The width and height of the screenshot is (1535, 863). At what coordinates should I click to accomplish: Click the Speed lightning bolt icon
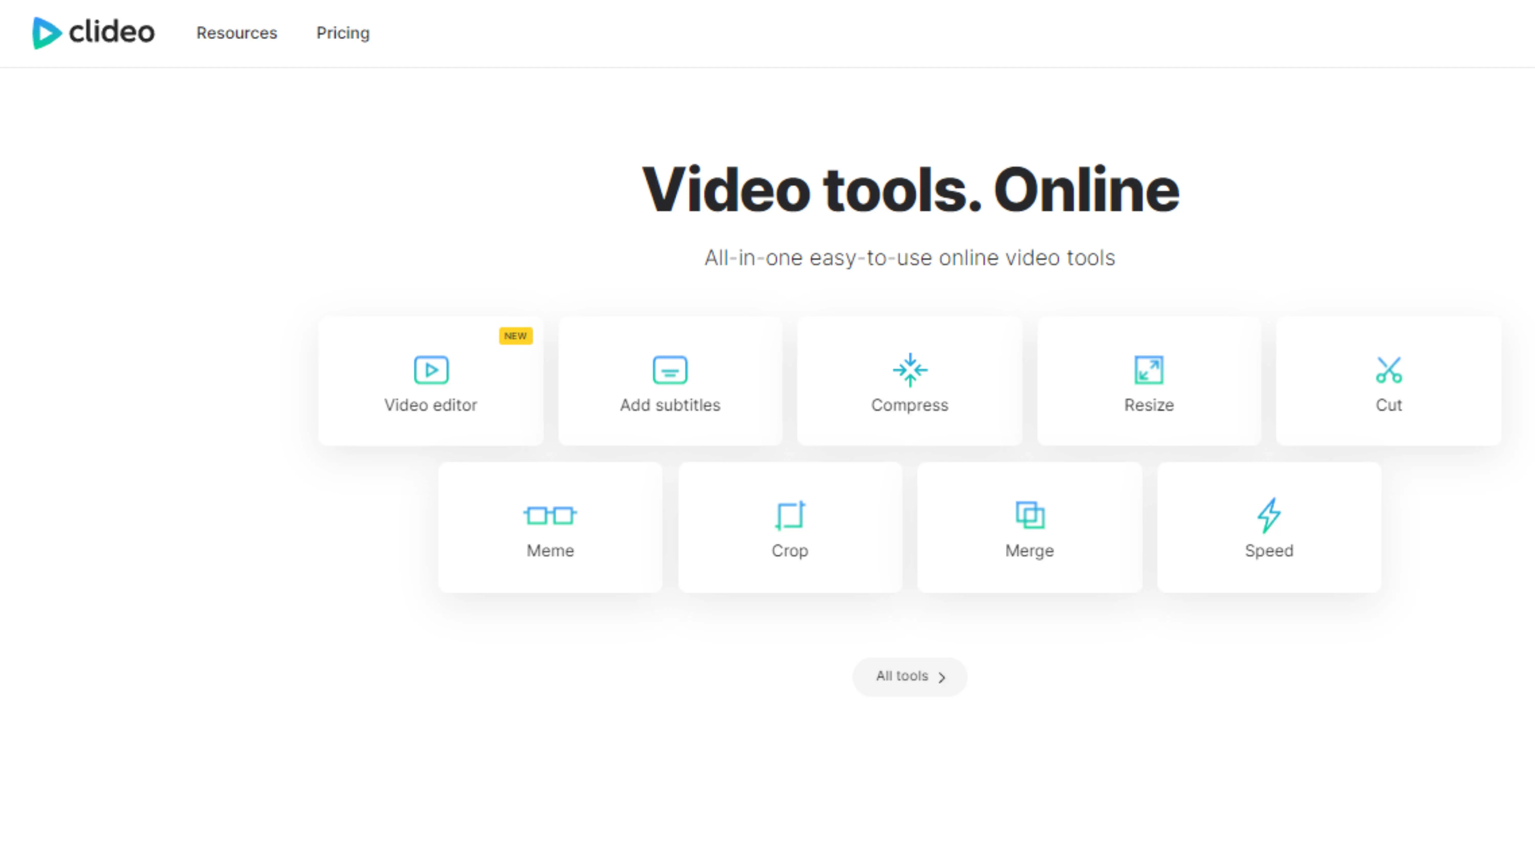(1269, 515)
